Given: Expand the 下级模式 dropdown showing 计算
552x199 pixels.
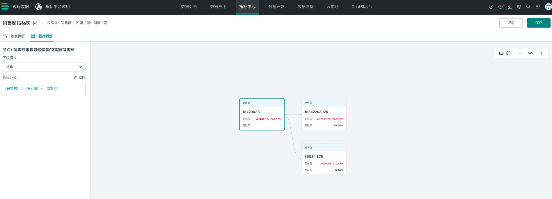Looking at the screenshot, I should (44, 67).
